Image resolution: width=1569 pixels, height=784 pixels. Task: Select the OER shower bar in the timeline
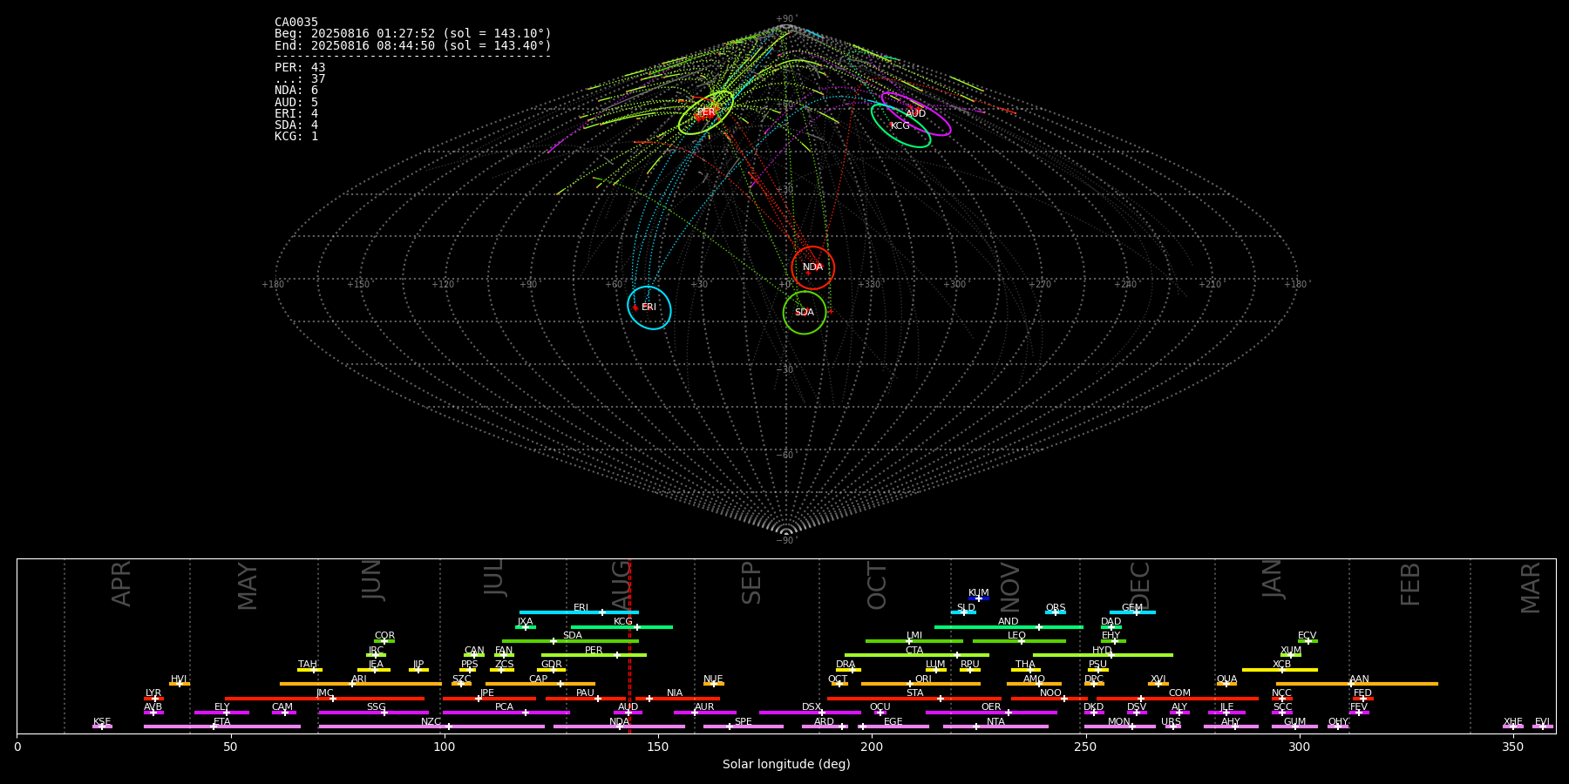[991, 713]
